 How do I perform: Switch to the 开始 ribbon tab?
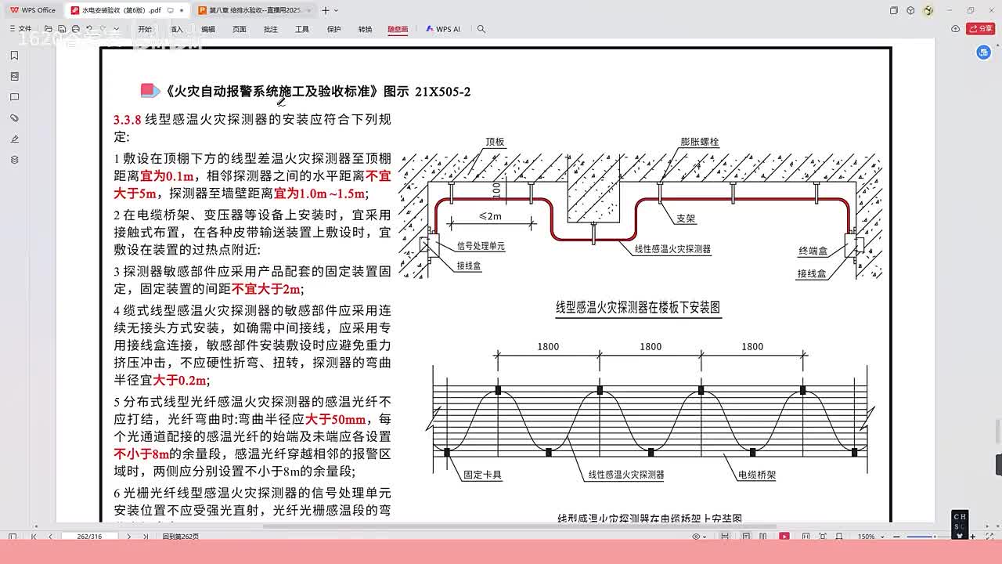[145, 29]
